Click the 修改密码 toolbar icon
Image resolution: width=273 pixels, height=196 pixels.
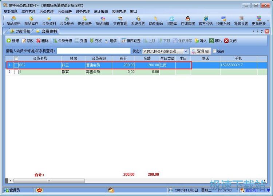pyautogui.click(x=155, y=21)
